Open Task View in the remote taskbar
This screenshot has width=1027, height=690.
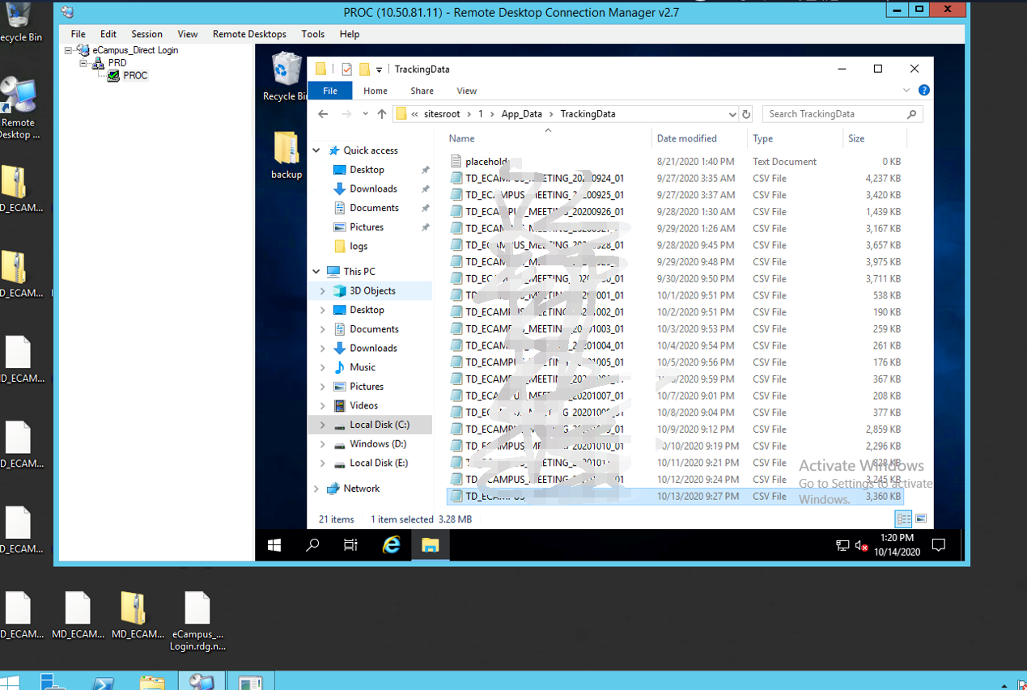tap(350, 545)
